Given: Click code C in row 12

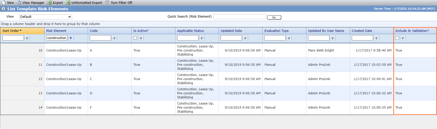Looking at the screenshot, I should (x=91, y=79).
